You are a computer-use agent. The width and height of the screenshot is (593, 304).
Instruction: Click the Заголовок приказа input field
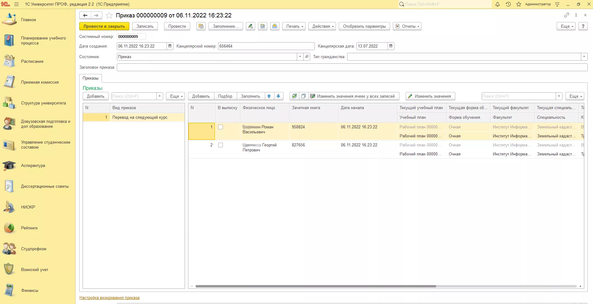[352, 67]
